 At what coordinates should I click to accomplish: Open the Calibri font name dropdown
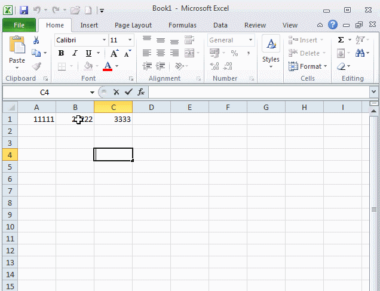(x=105, y=40)
